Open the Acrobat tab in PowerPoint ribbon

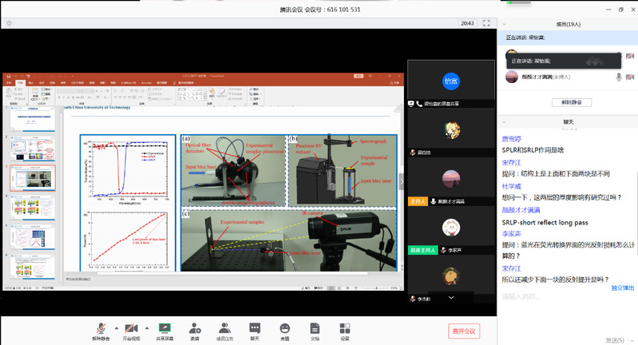146,82
